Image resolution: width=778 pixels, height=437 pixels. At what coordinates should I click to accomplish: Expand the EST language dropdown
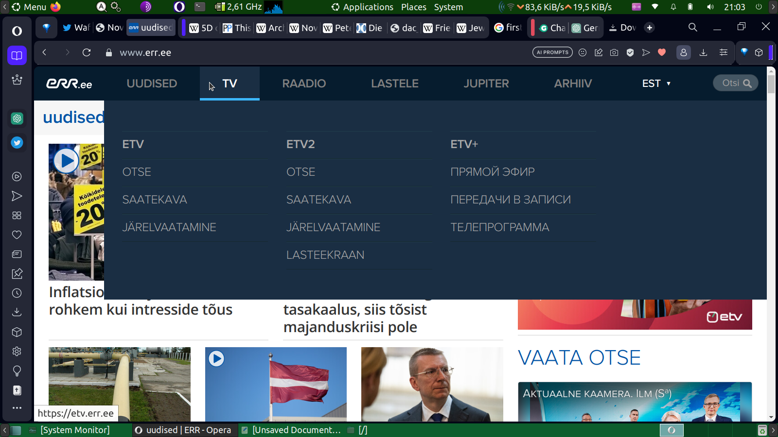pos(656,84)
